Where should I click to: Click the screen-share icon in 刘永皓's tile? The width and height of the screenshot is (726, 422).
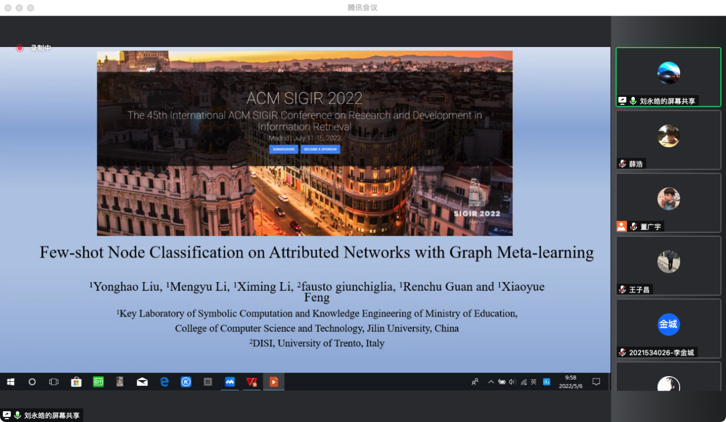point(622,101)
